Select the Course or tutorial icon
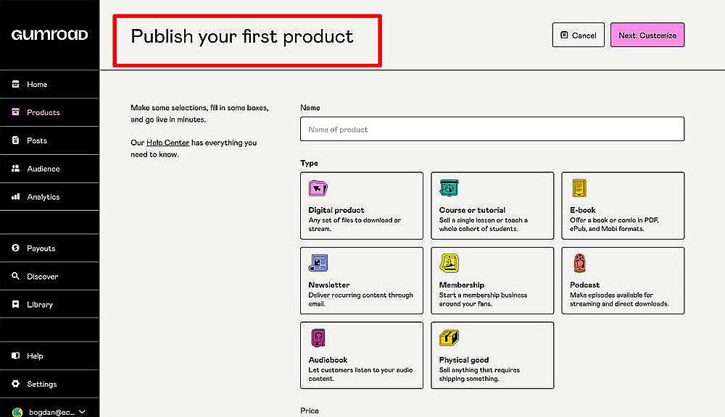This screenshot has height=417, width=725. coord(449,188)
